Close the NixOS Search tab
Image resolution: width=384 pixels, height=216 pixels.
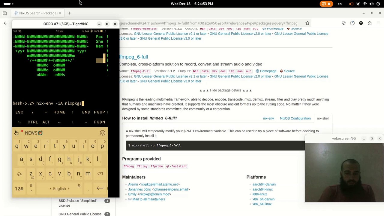[x=60, y=13]
